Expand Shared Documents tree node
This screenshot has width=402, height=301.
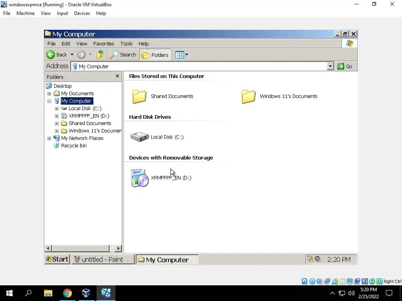pyautogui.click(x=57, y=123)
